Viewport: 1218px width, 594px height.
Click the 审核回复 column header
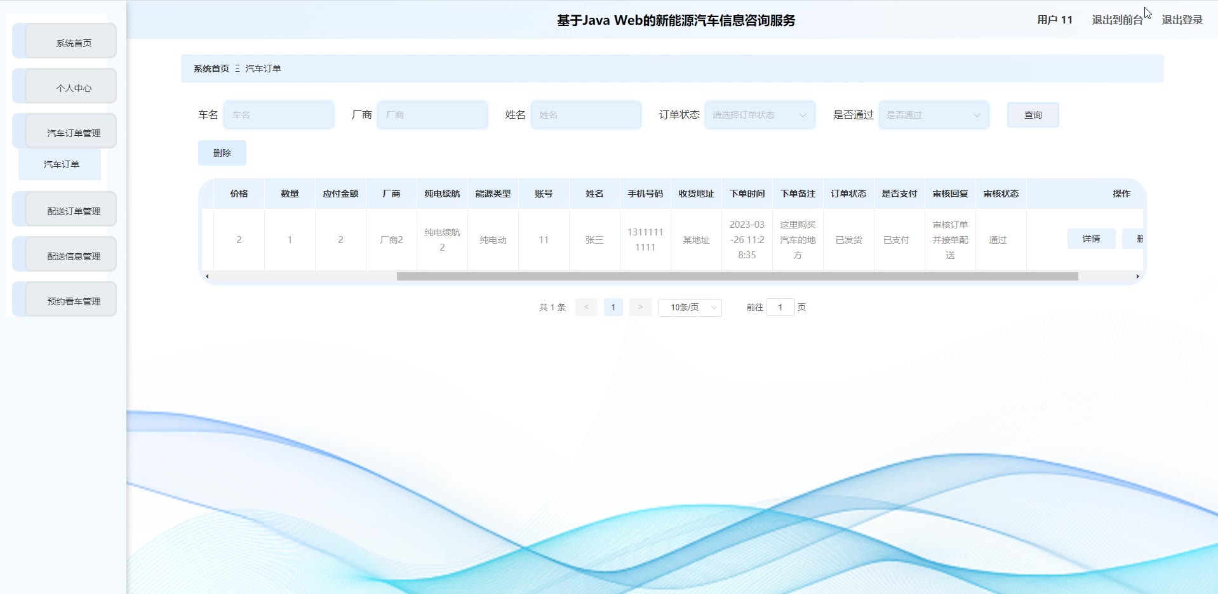coord(950,194)
